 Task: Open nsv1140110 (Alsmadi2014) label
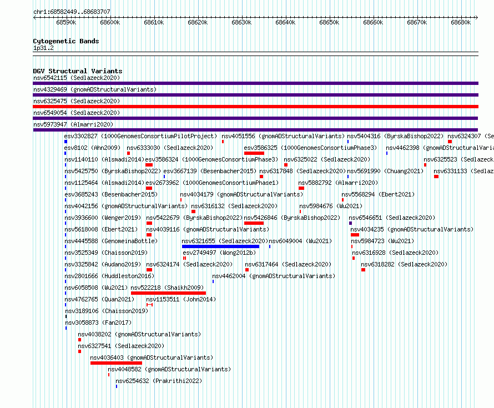[104, 159]
